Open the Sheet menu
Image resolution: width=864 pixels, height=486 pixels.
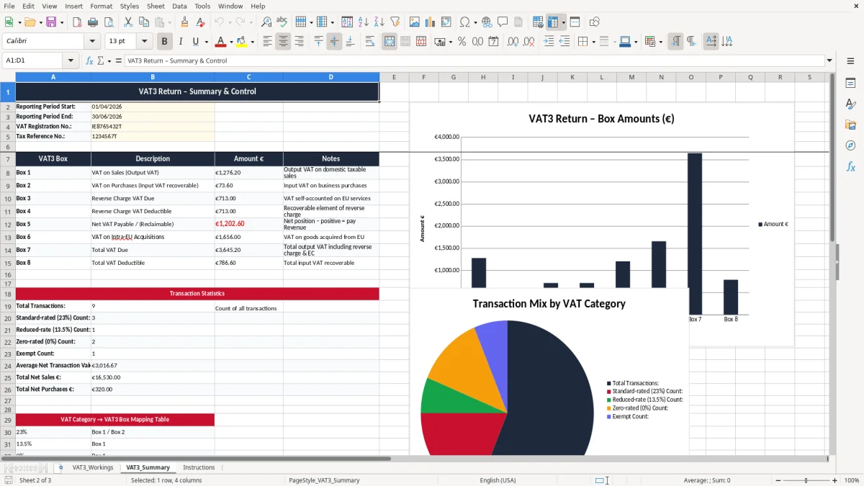(x=156, y=6)
